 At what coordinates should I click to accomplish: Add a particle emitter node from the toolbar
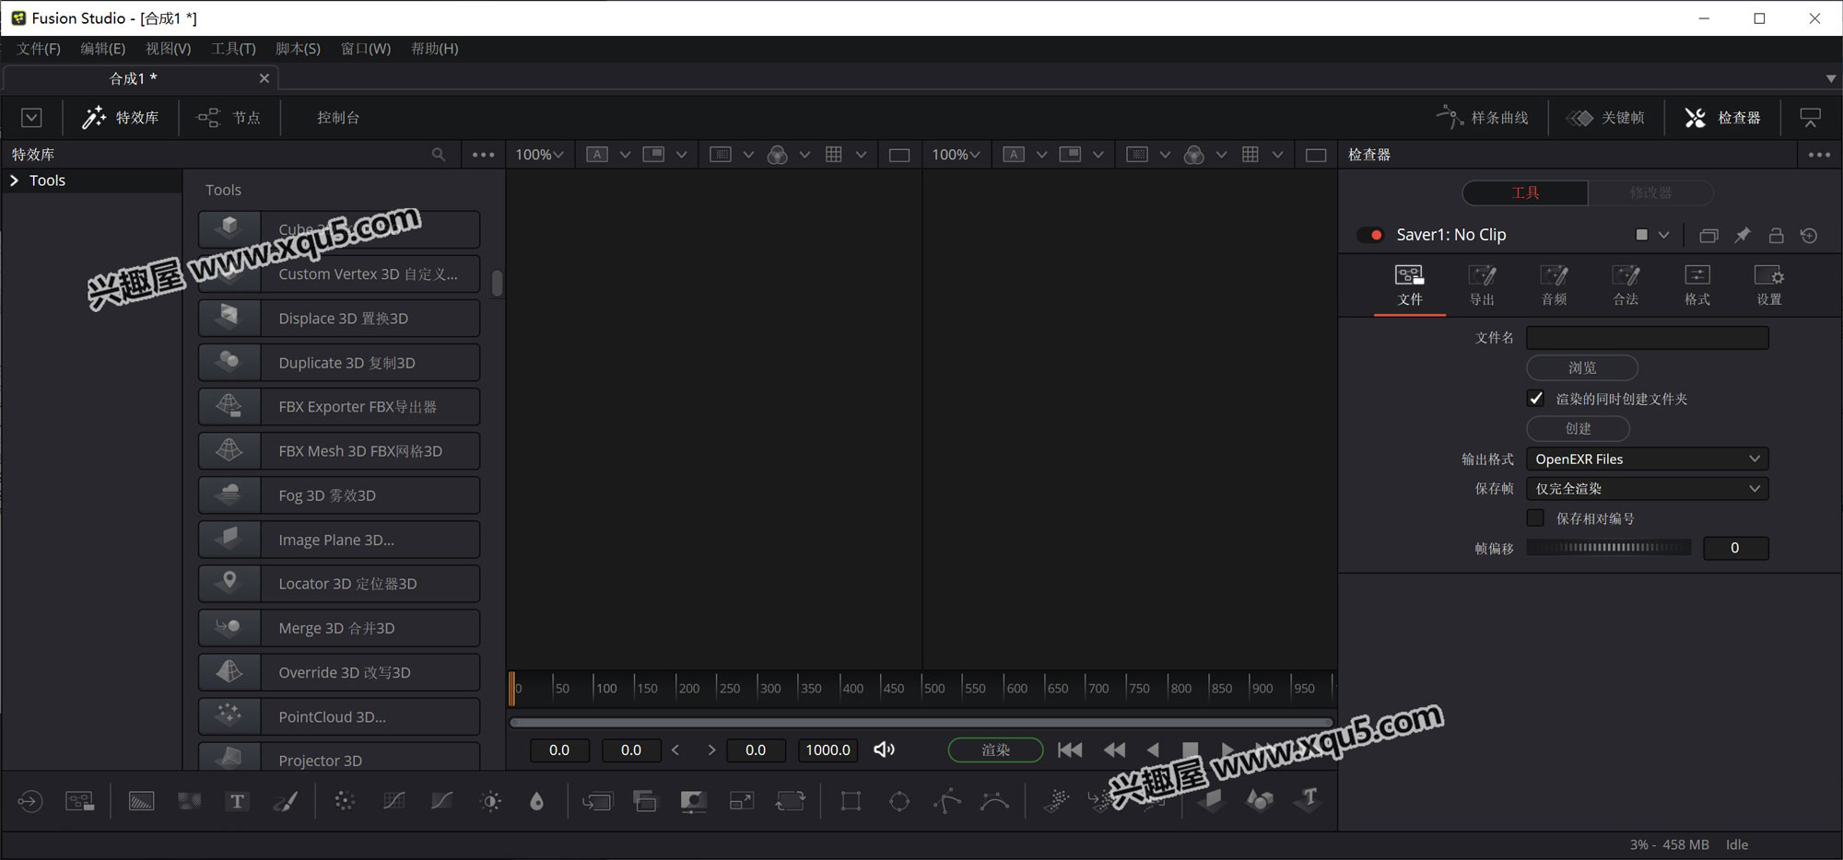coord(1057,801)
